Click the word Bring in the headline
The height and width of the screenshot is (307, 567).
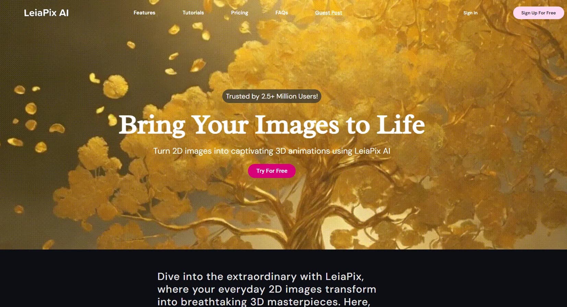coord(152,125)
